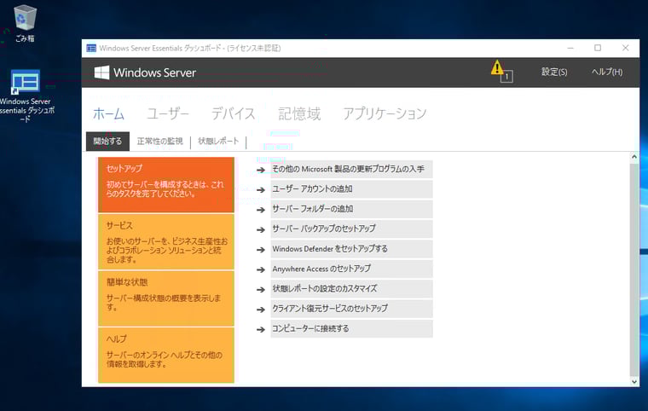Click arrow icon beside コンピューターに接続する
This screenshot has height=411, width=648.
point(261,329)
